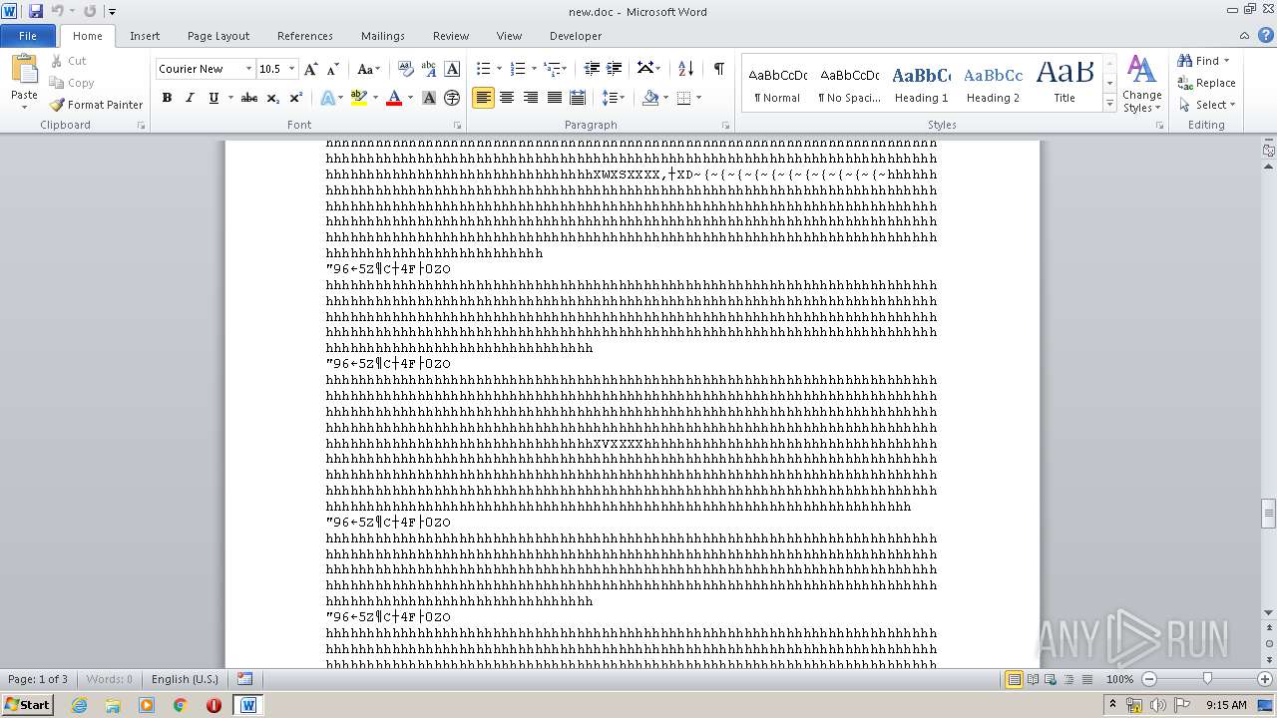Open Text Effects tool
The height and width of the screenshot is (718, 1277).
[328, 98]
